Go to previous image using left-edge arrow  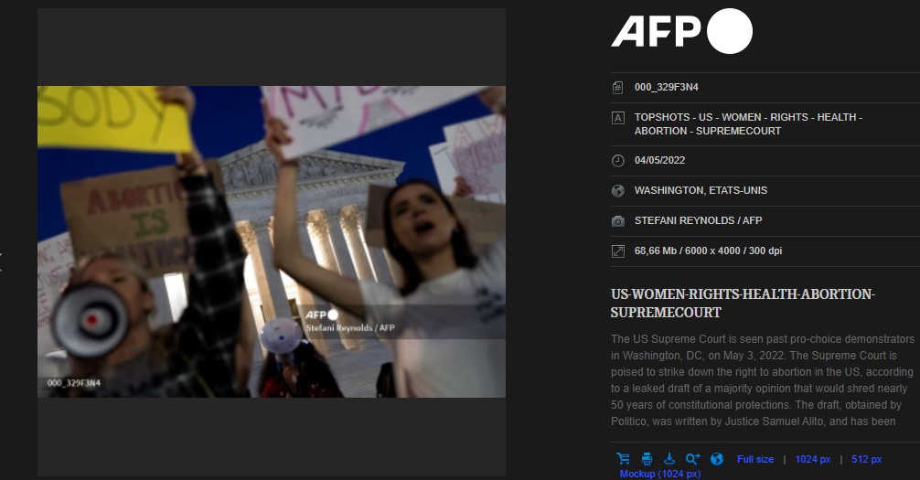point(3,262)
